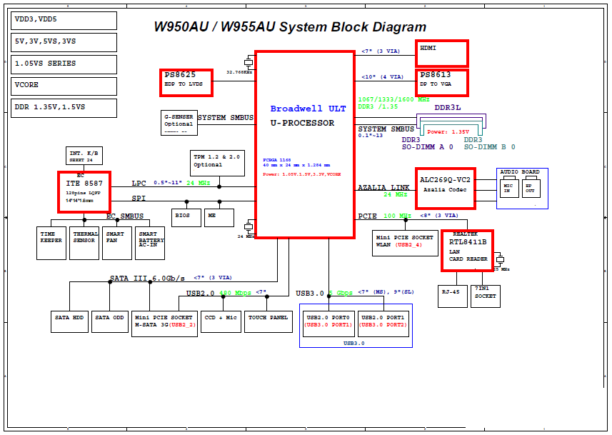Click the ME box
The image size is (612, 435).
click(219, 218)
